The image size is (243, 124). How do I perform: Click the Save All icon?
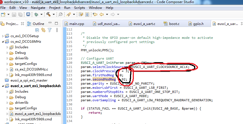point(21,14)
